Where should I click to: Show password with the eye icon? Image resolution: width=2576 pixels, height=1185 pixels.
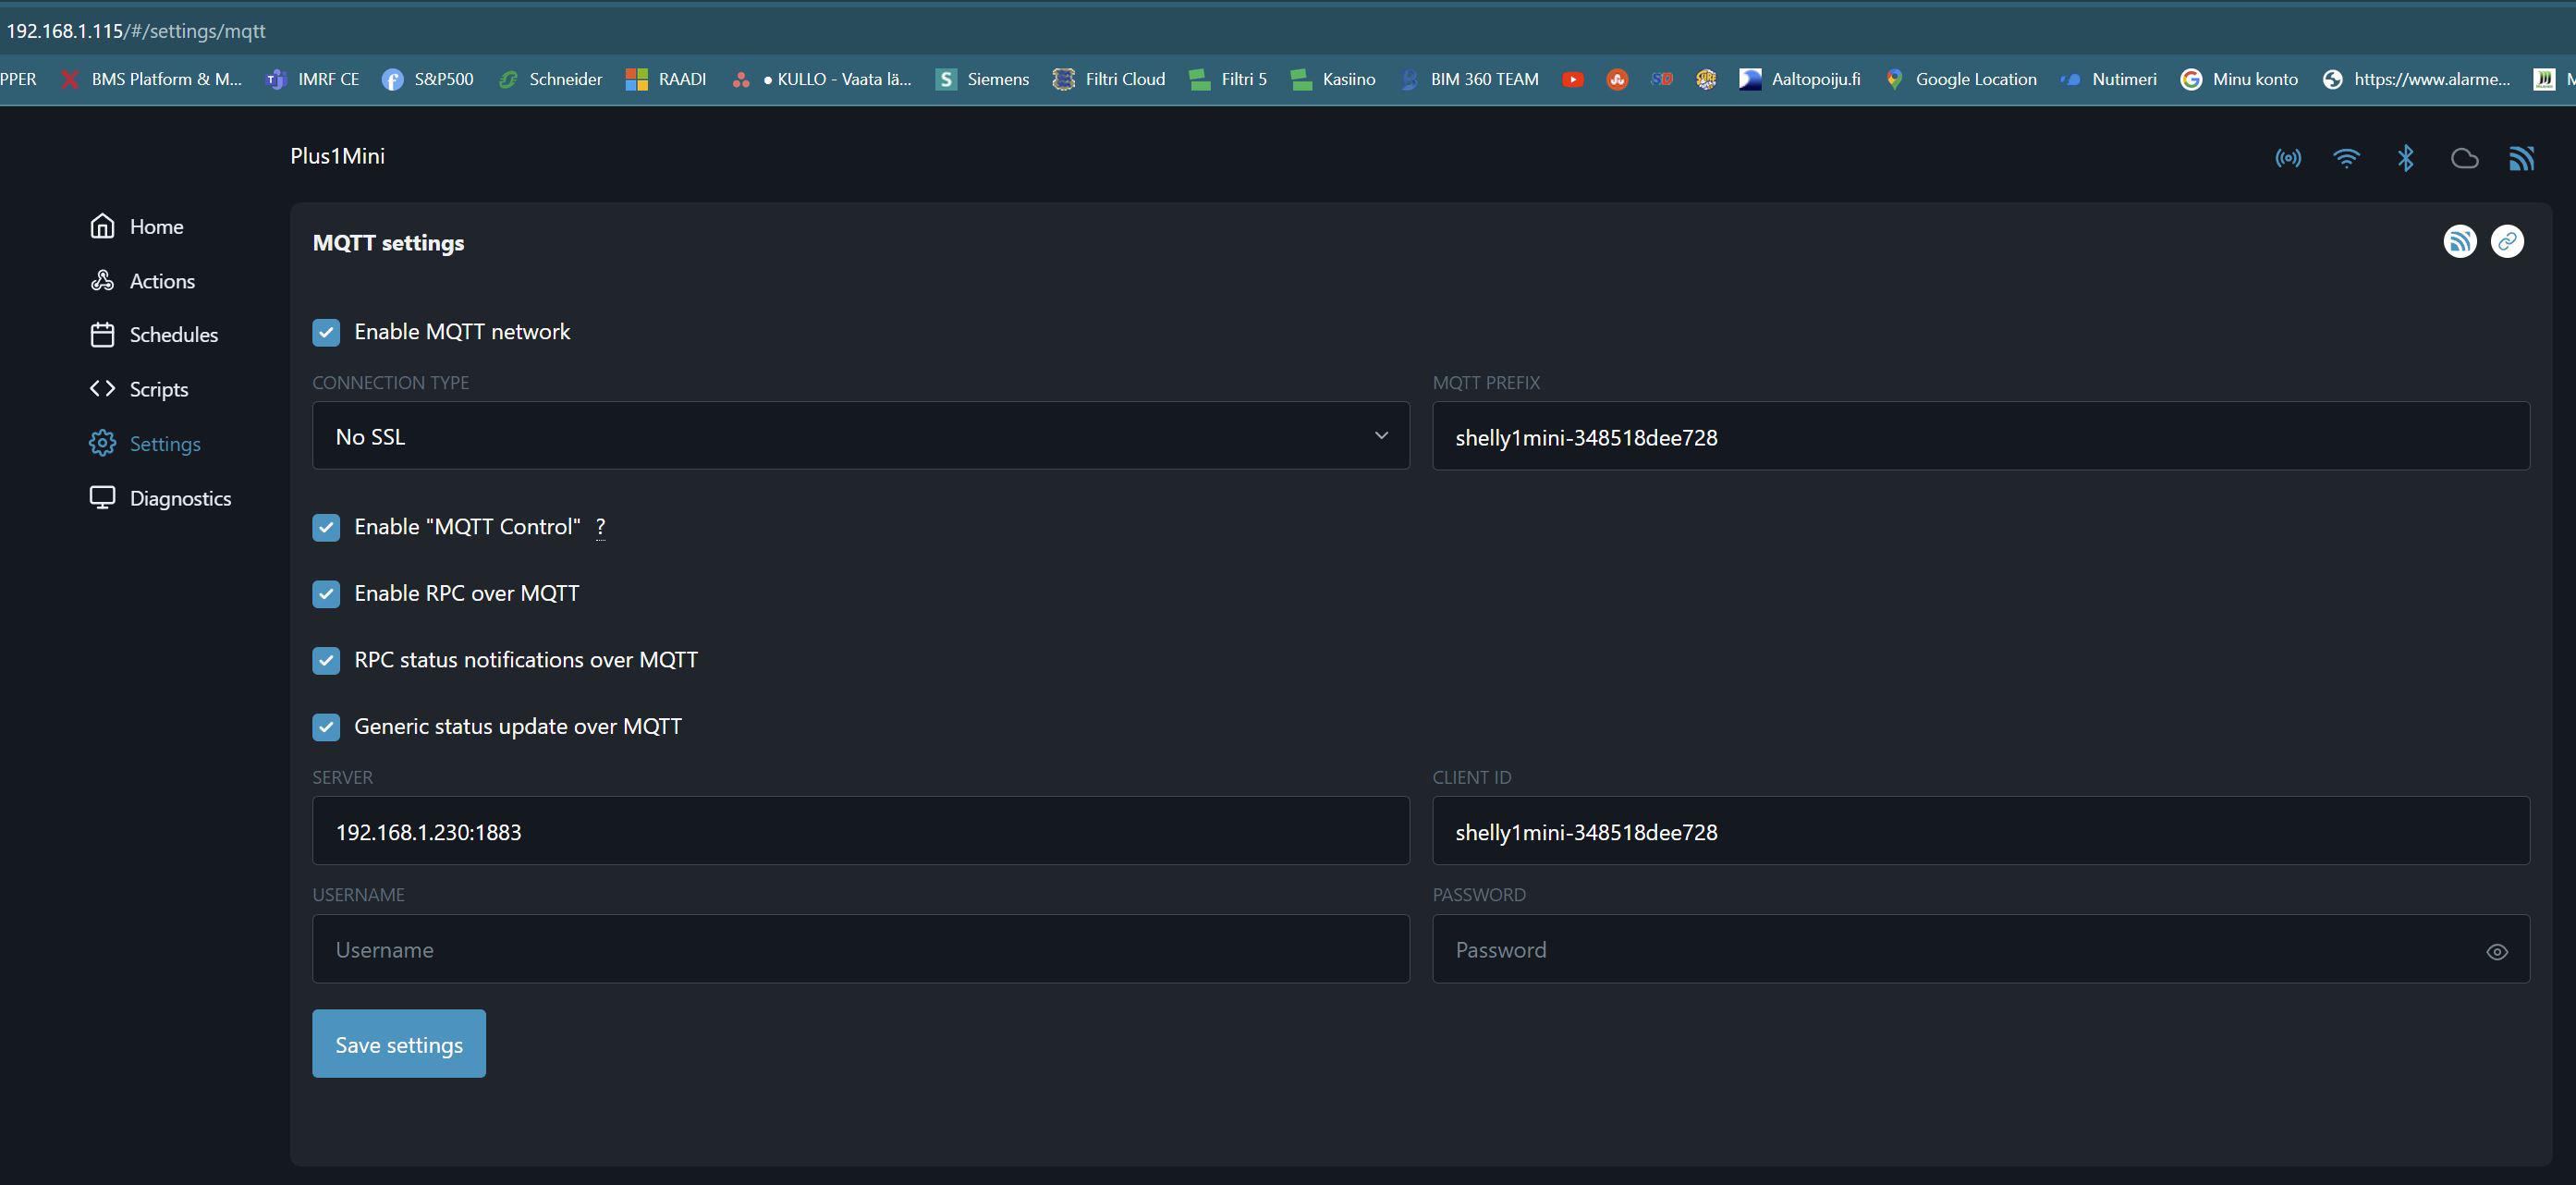coord(2496,951)
